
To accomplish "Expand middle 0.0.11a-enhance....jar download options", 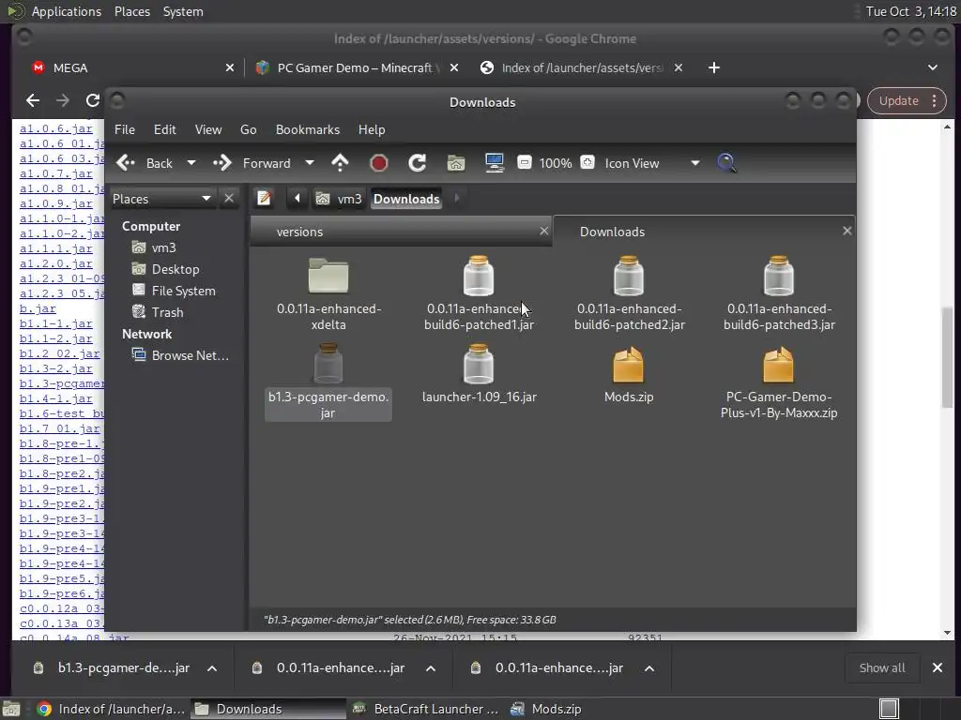I will (x=431, y=667).
